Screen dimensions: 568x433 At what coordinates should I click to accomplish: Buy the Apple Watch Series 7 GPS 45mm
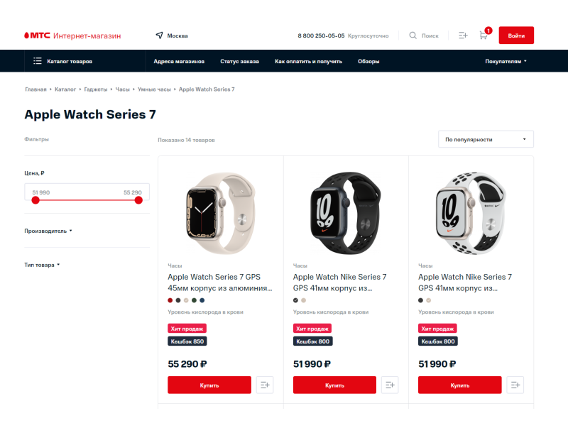pyautogui.click(x=209, y=385)
